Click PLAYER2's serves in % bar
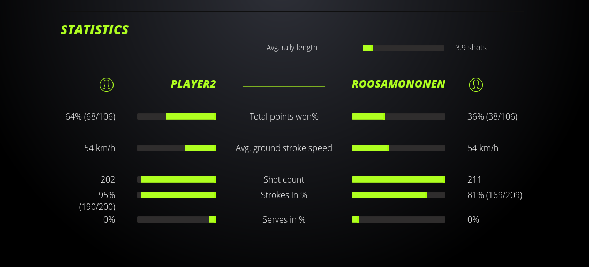 tap(177, 219)
